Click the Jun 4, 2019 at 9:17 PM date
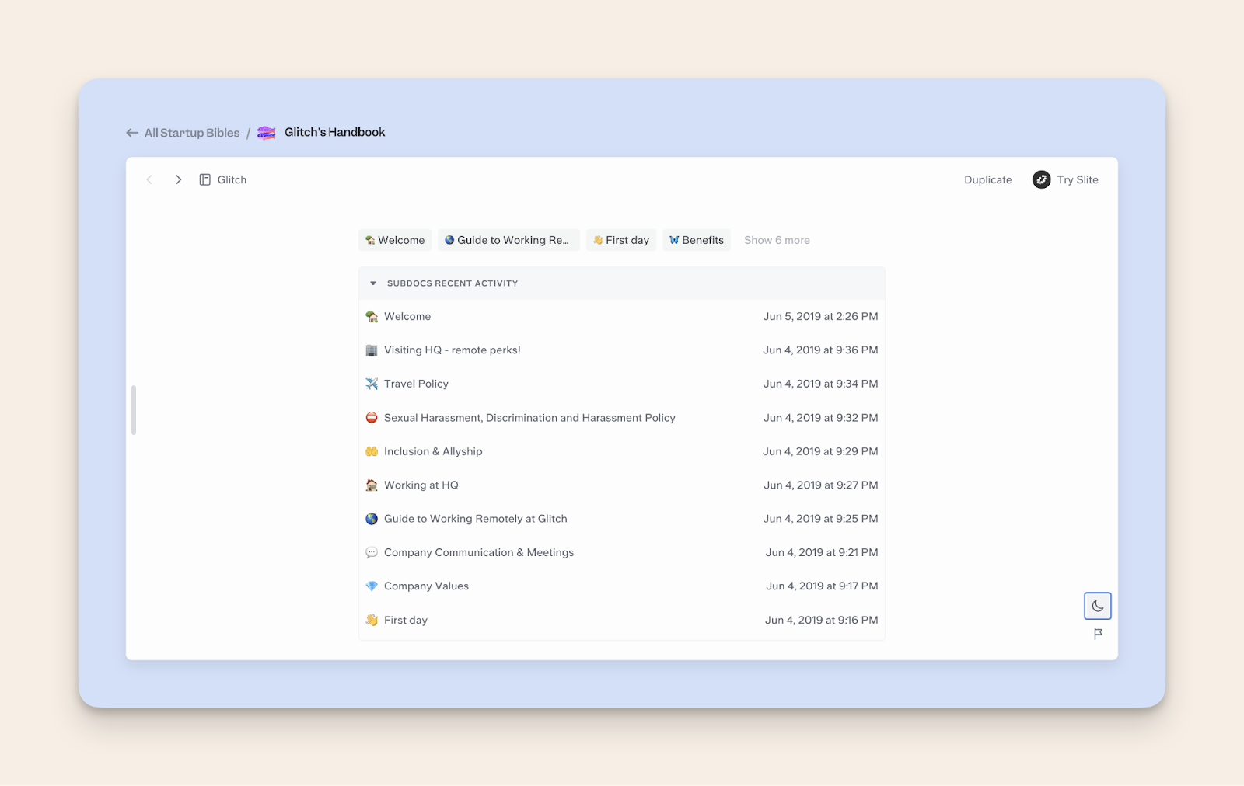The image size is (1244, 786). (822, 586)
